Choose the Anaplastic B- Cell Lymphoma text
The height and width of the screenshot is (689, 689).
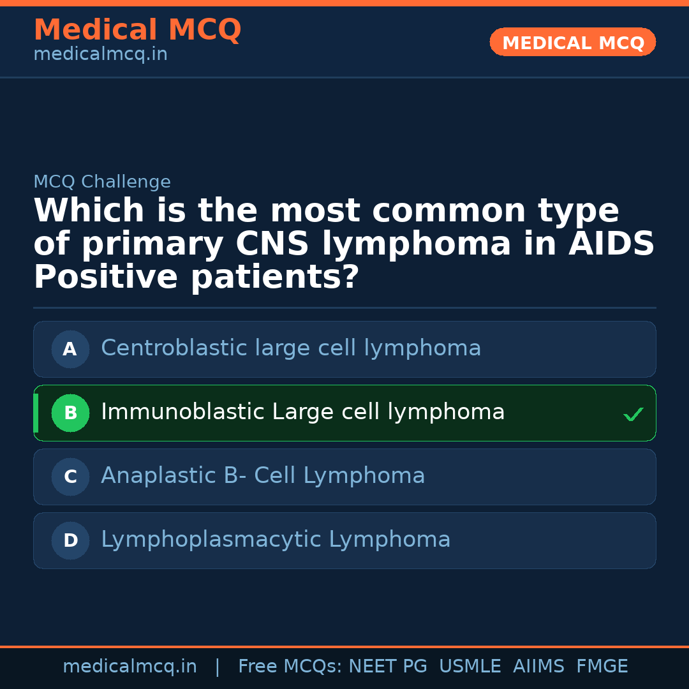263,476
